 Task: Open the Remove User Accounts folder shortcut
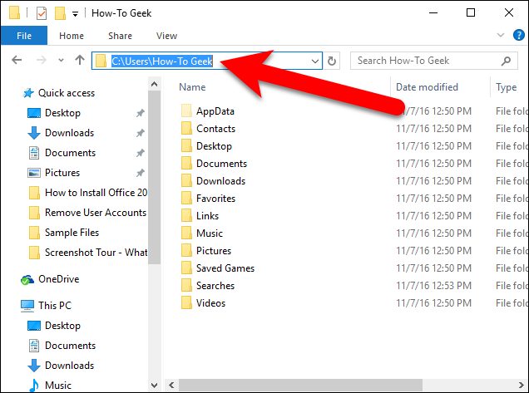[x=88, y=213]
